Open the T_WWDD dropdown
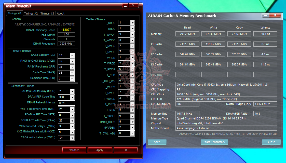The height and width of the screenshot is (163, 286). (133, 40)
